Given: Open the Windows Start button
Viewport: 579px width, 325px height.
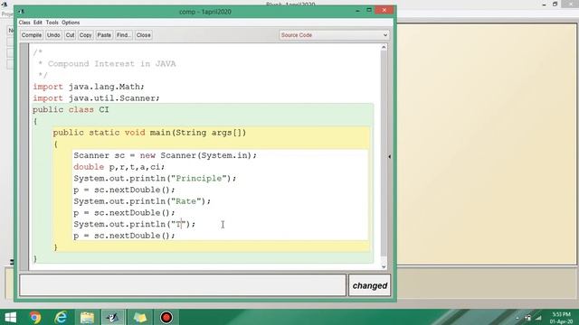Looking at the screenshot, I should point(10,317).
